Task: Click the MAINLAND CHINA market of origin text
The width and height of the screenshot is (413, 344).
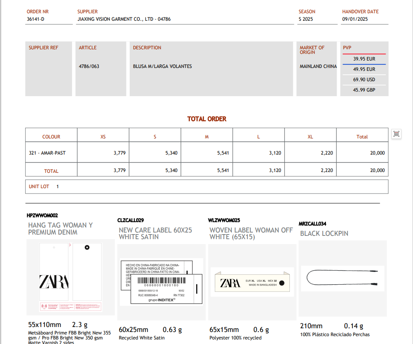Action: [318, 66]
